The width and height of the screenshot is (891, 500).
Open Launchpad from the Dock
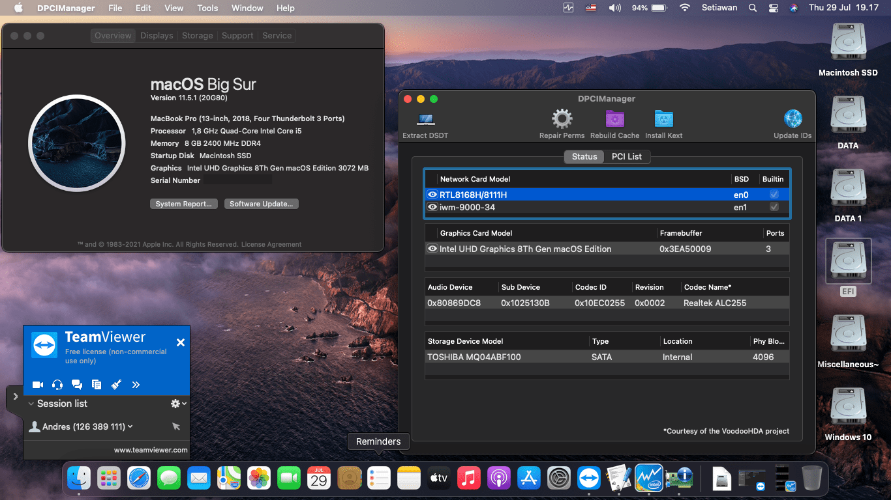[x=109, y=479]
